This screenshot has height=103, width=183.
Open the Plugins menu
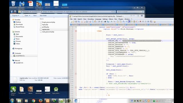(x=121, y=19)
